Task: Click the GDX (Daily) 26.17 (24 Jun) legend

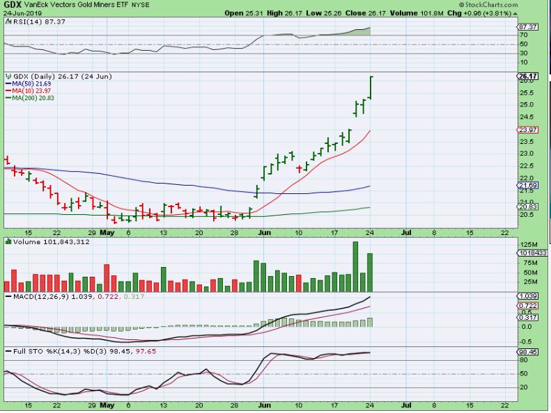Action: (x=62, y=76)
